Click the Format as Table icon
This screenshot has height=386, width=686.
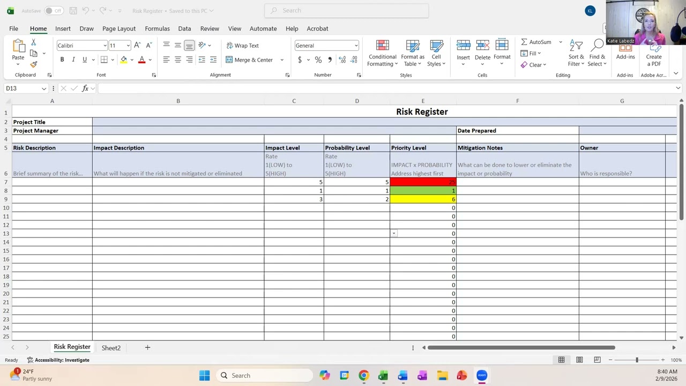[413, 54]
